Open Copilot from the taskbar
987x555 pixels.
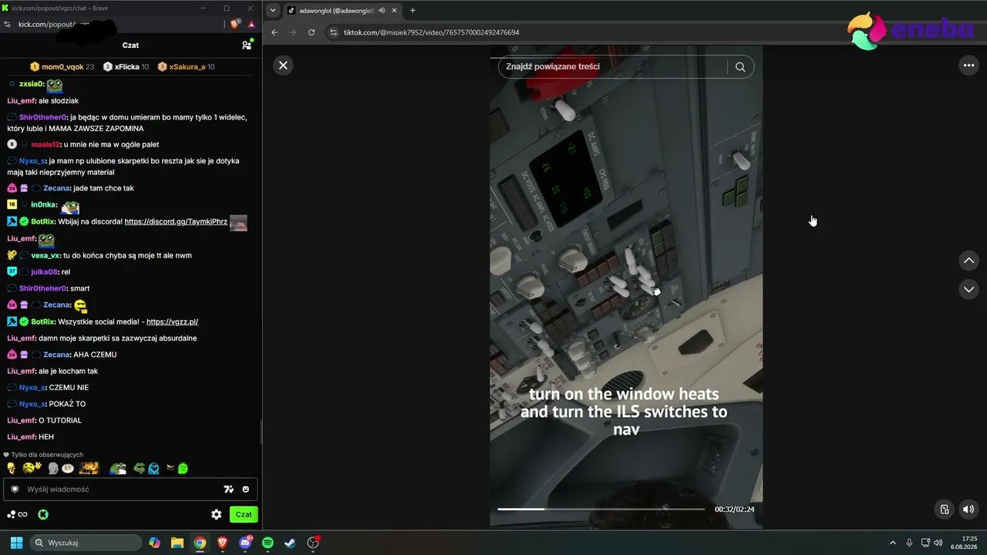click(x=155, y=543)
